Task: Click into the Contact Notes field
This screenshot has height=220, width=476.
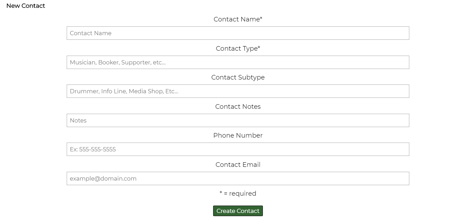Action: pos(238,120)
